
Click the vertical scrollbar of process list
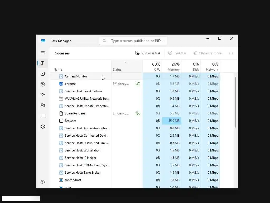pyautogui.click(x=235, y=103)
